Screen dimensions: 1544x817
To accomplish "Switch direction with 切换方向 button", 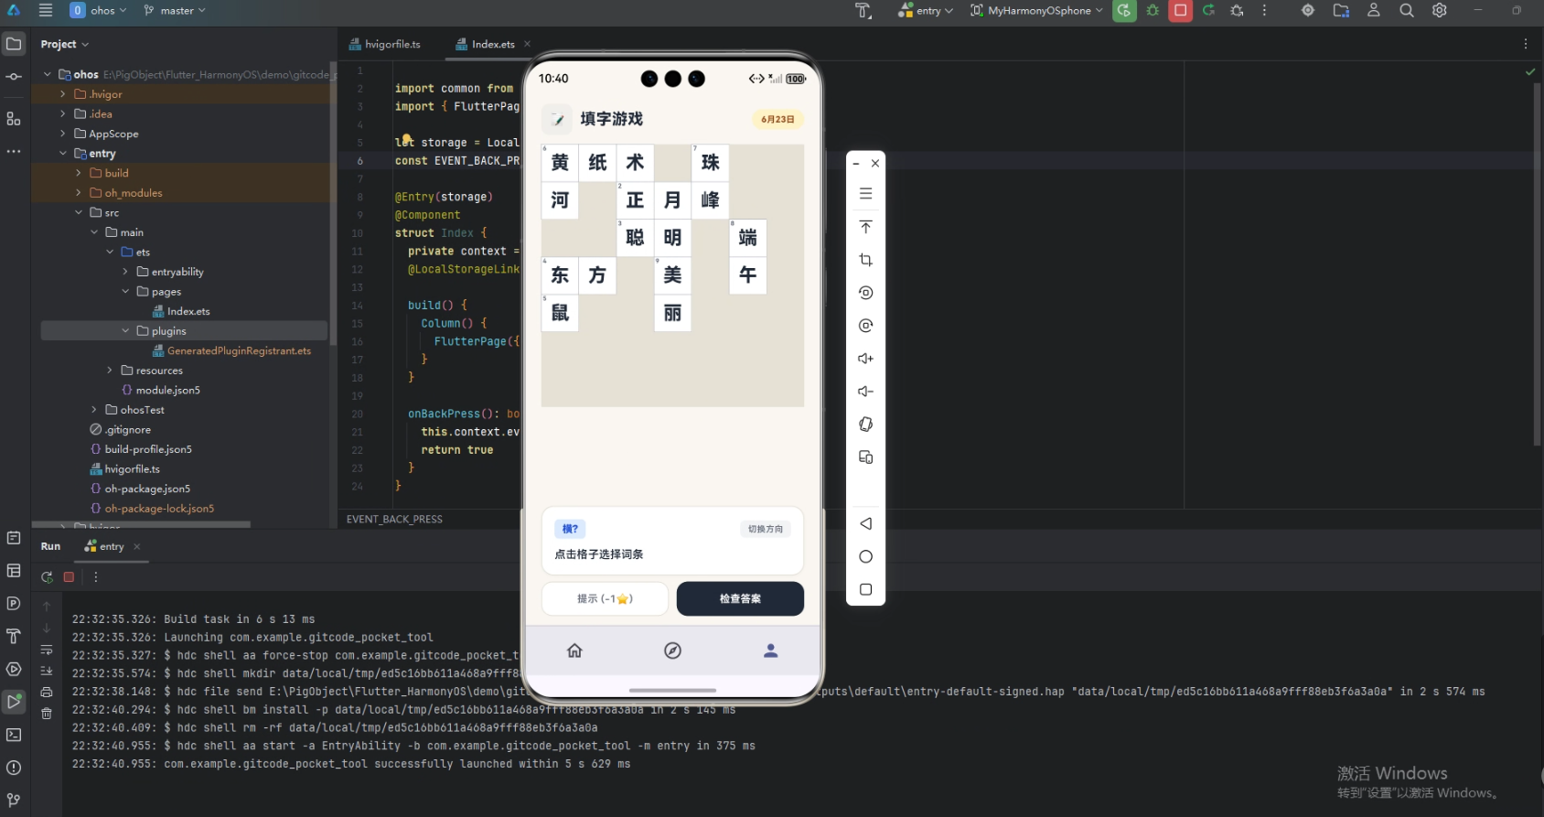I will (x=766, y=529).
